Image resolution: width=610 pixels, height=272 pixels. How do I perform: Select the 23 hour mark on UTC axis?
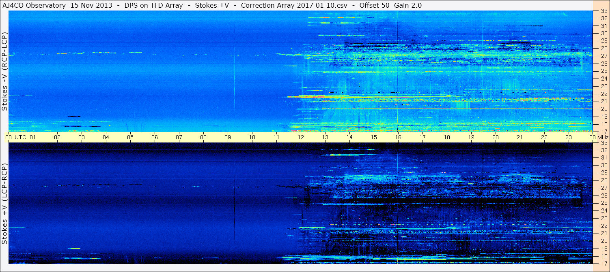tap(569, 138)
